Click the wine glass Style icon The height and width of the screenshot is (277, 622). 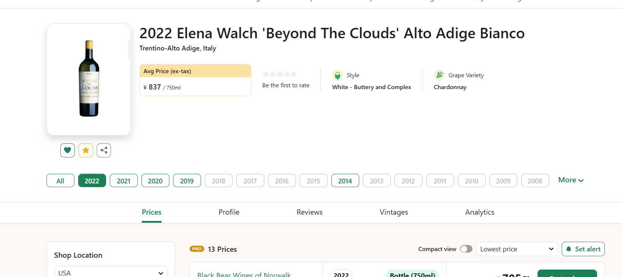[x=338, y=75]
